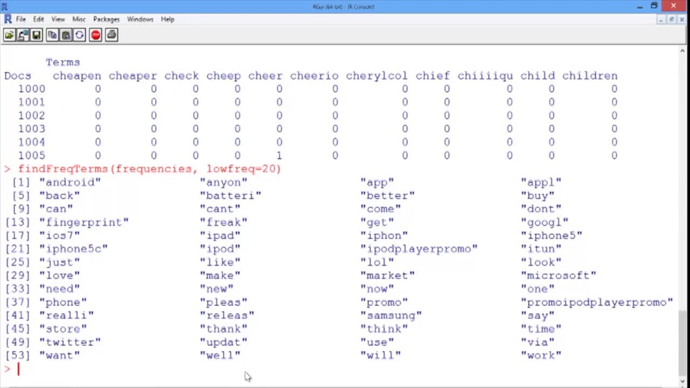Open the Packages menu
690x388 pixels.
tap(106, 19)
